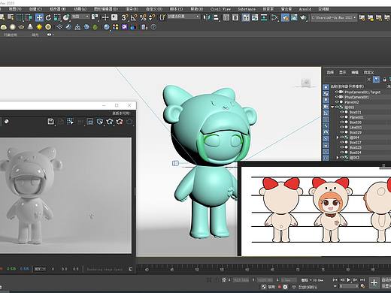Viewport: 391px width, 293px height.
Task: Click the Go to End playback button
Action: point(362,280)
